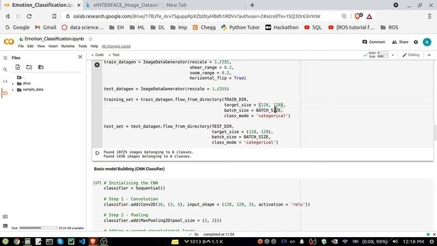Viewport: 437px width, 246px height.
Task: Expand the drive folder
Action: click(13, 83)
